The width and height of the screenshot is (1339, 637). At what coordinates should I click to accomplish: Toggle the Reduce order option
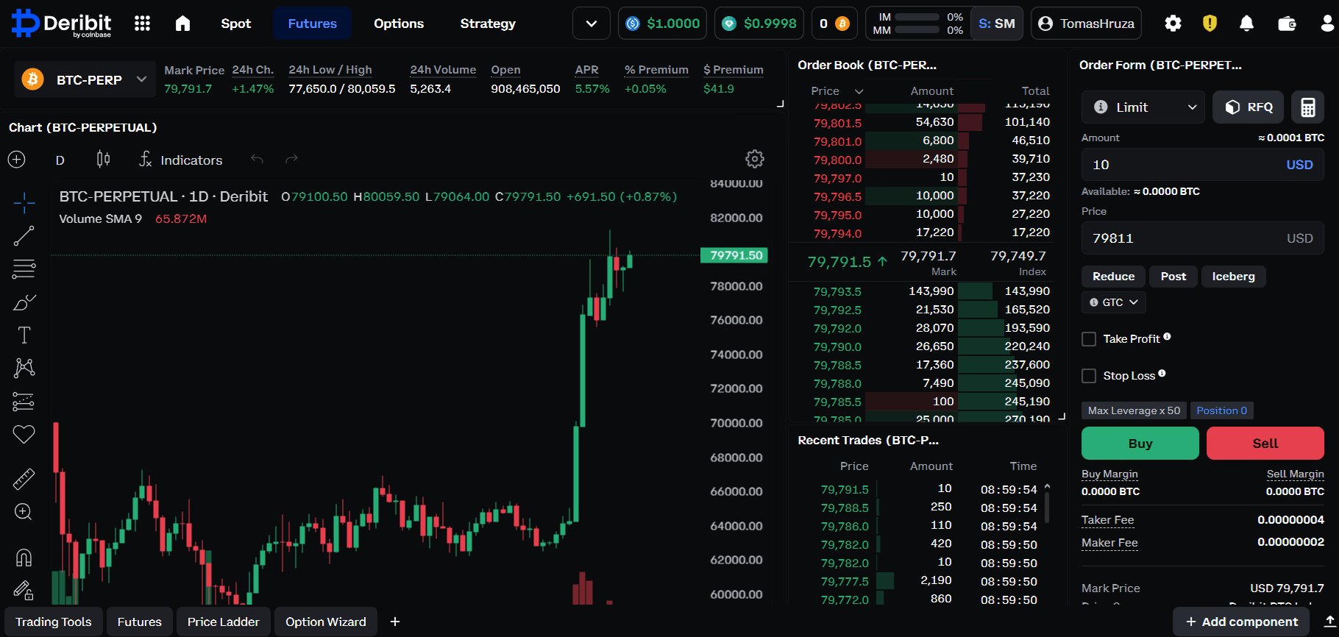[x=1113, y=277]
